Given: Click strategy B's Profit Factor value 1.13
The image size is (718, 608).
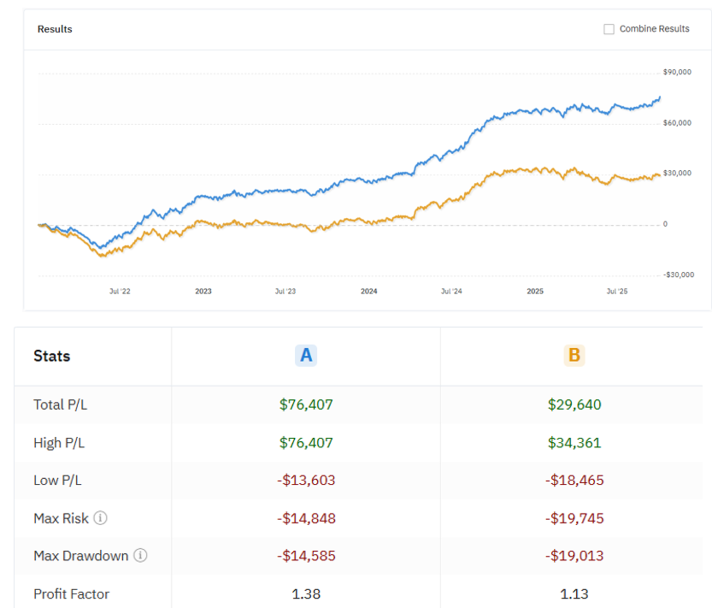Looking at the screenshot, I should [x=574, y=594].
